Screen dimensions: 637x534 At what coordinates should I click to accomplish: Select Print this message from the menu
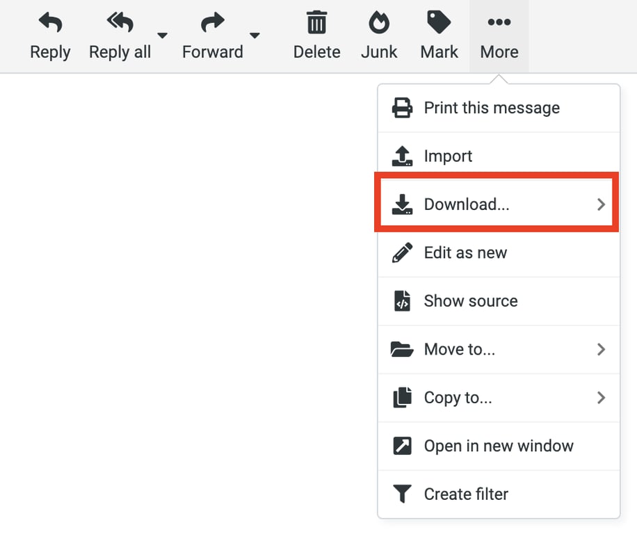tap(492, 108)
